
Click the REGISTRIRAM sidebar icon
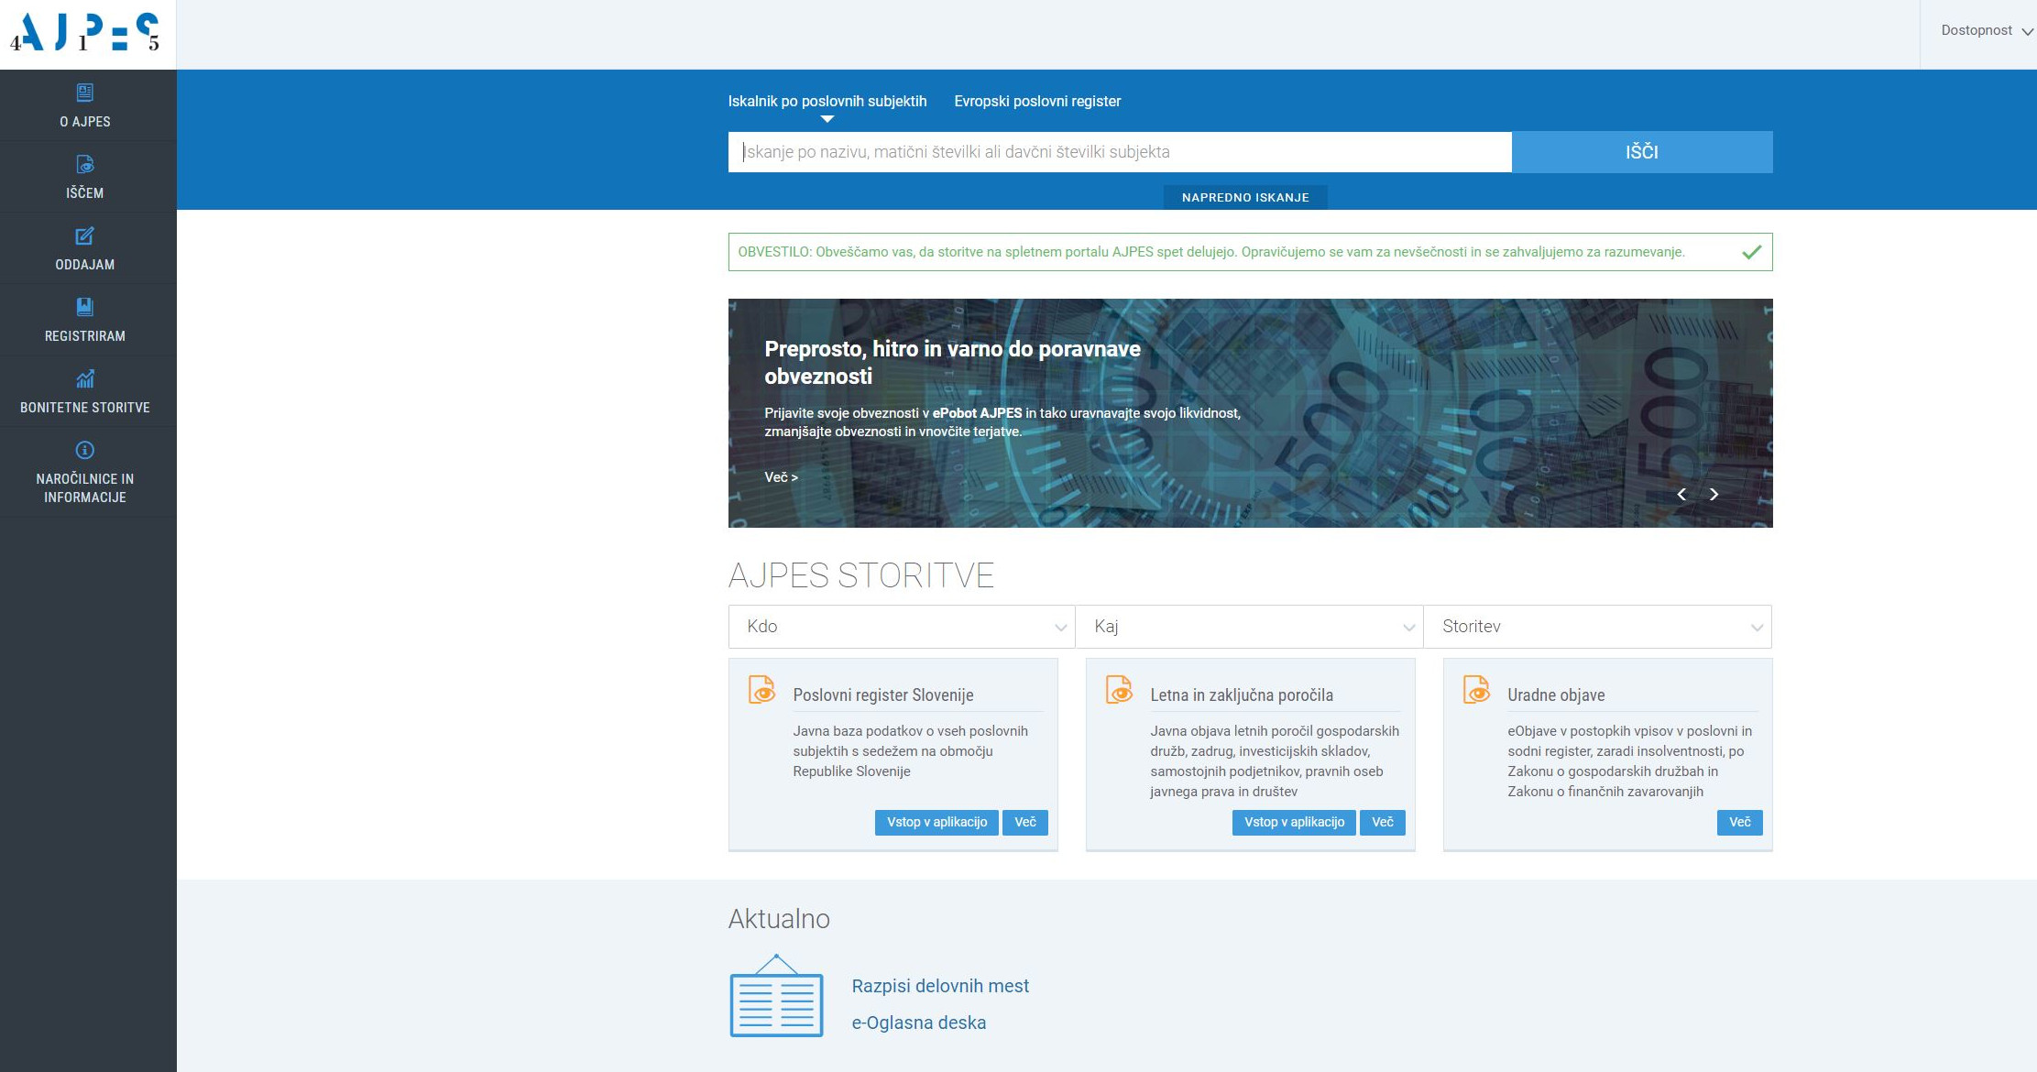tap(85, 307)
